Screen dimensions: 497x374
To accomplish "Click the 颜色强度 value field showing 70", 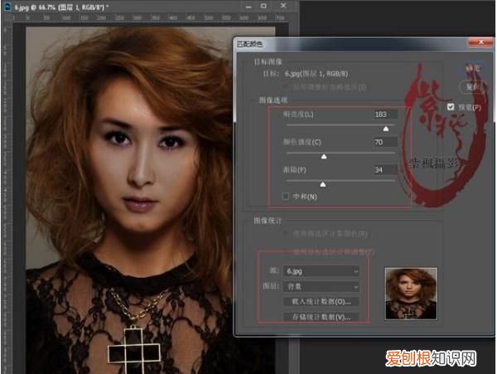I will [x=385, y=142].
